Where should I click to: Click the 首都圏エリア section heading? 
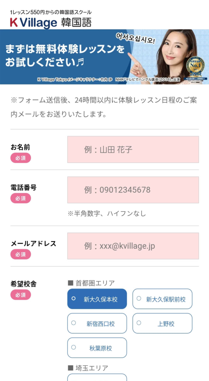tap(91, 283)
